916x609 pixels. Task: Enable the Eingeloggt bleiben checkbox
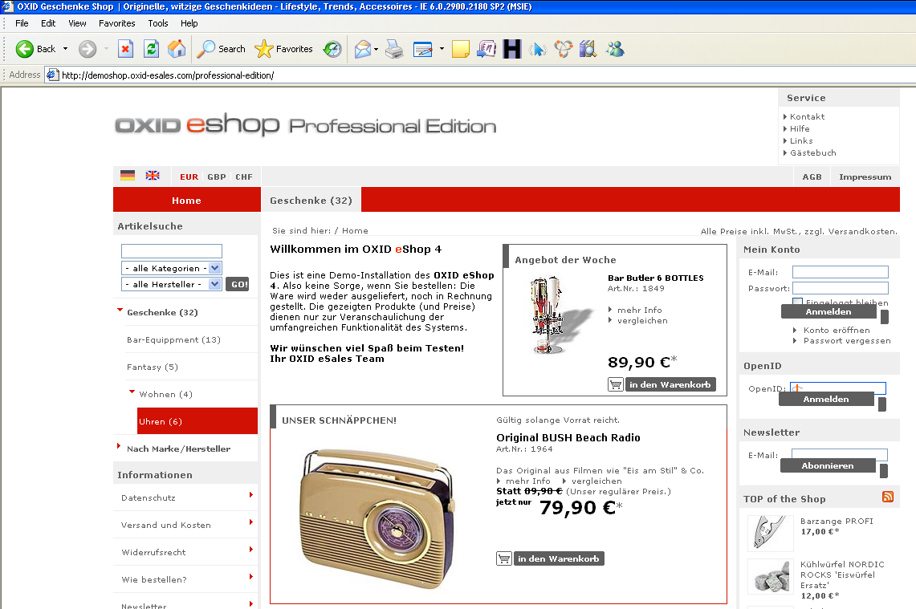pyautogui.click(x=797, y=302)
